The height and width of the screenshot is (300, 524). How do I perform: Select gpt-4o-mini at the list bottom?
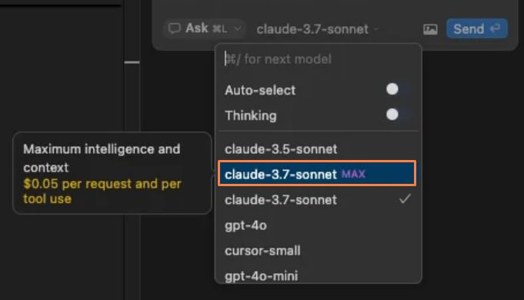[x=317, y=275]
